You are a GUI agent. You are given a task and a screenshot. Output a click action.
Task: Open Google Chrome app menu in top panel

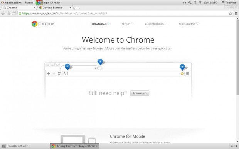[x=48, y=3]
